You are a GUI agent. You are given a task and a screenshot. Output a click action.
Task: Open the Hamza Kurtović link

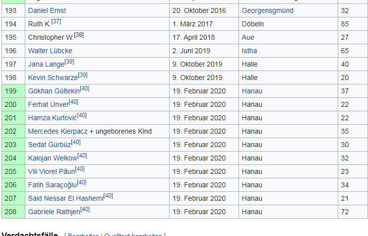(x=52, y=118)
